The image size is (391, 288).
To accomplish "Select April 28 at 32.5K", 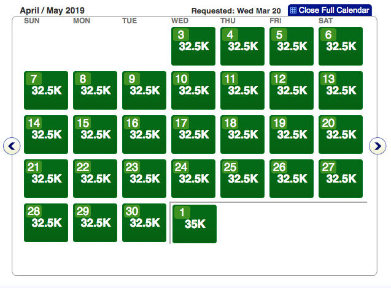I will click(46, 222).
